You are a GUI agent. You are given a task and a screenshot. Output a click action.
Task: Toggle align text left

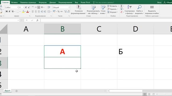tap(33, 11)
